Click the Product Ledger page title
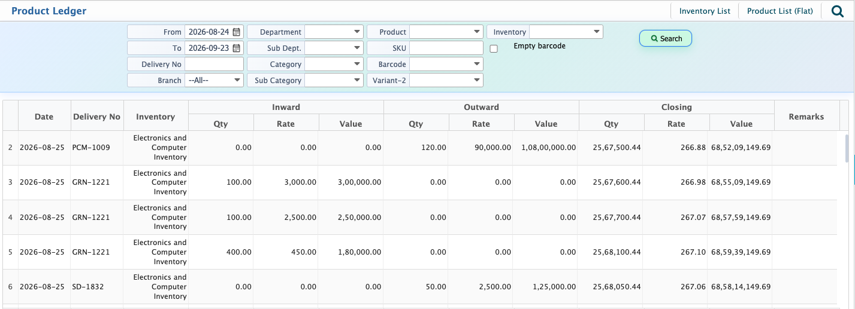The width and height of the screenshot is (855, 309). coord(49,11)
